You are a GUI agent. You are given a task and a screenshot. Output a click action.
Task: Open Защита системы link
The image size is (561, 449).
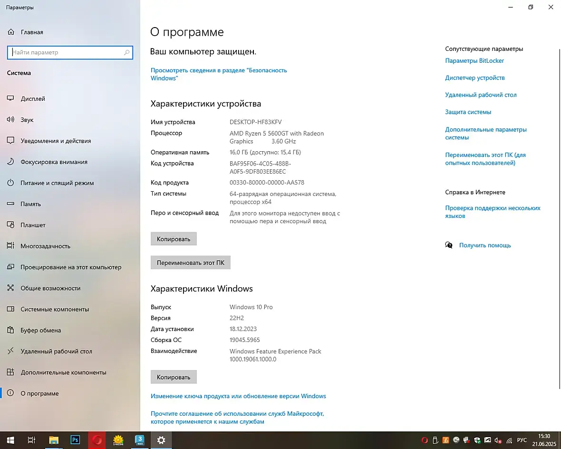(468, 112)
